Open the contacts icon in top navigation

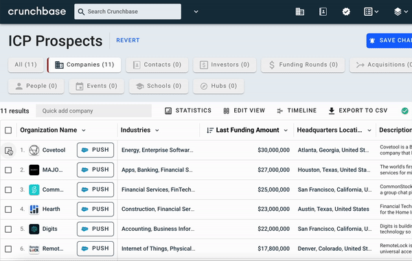click(323, 12)
